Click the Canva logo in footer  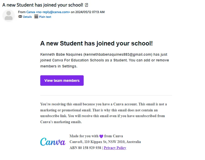pyautogui.click(x=53, y=142)
